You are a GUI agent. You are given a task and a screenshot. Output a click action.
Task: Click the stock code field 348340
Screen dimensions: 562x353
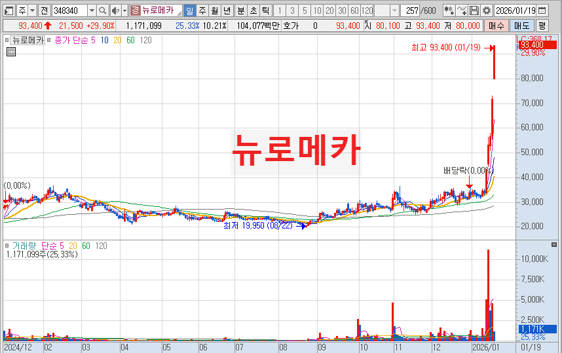(70, 10)
